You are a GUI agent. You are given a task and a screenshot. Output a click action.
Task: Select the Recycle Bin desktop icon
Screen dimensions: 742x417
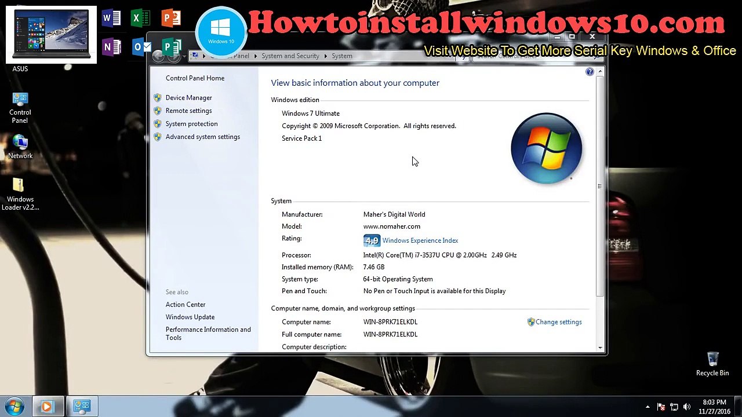712,364
